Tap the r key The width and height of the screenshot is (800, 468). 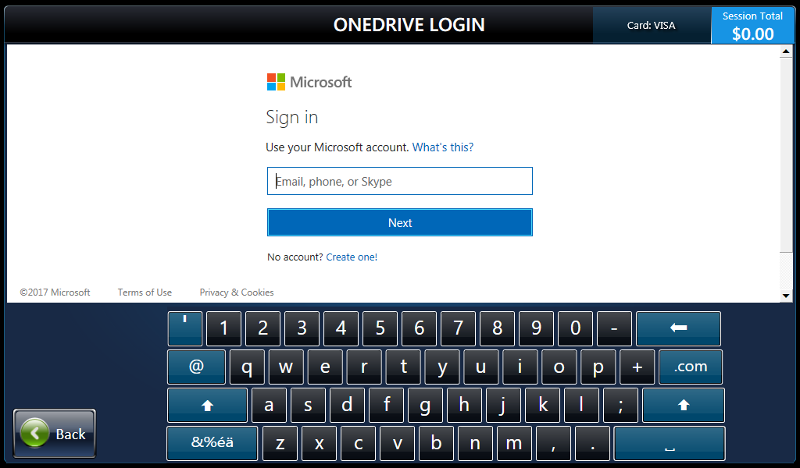(x=364, y=367)
